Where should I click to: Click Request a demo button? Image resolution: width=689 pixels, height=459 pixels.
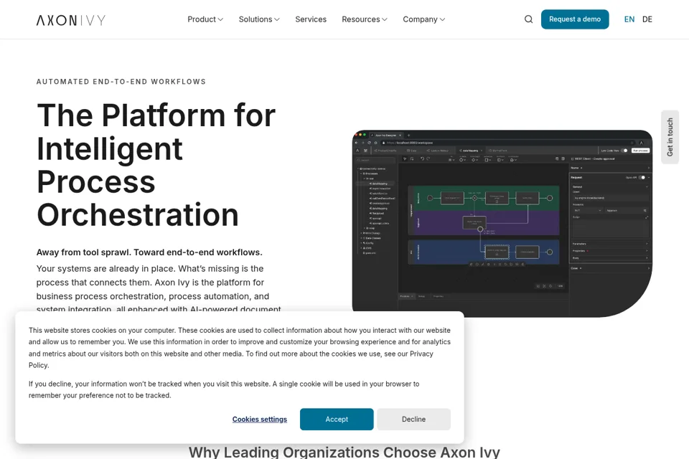tap(575, 19)
